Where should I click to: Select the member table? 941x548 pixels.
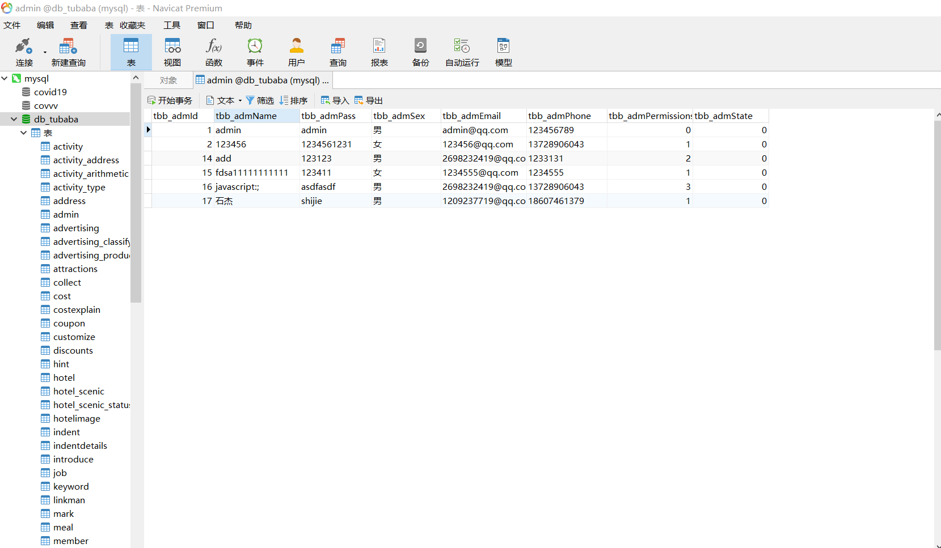71,541
